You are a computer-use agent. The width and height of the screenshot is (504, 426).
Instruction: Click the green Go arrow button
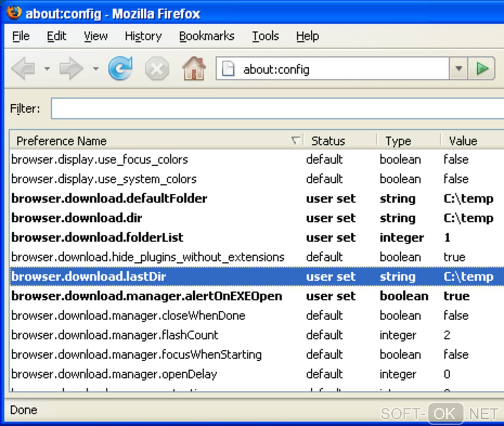pos(481,69)
